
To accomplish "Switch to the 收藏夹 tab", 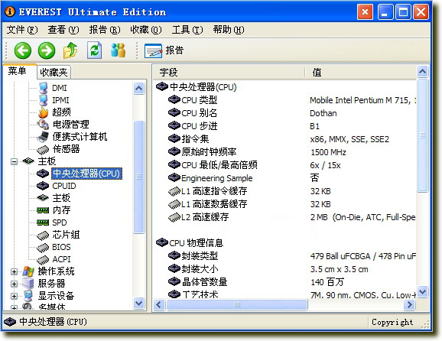I will pos(54,73).
